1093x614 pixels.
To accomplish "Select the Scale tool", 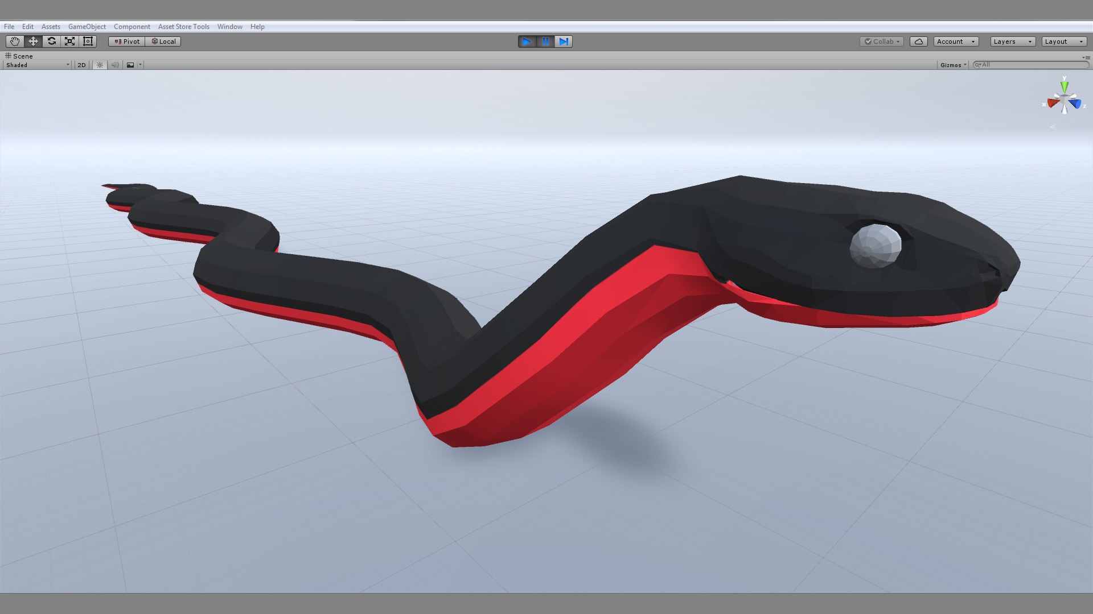I will coord(69,42).
